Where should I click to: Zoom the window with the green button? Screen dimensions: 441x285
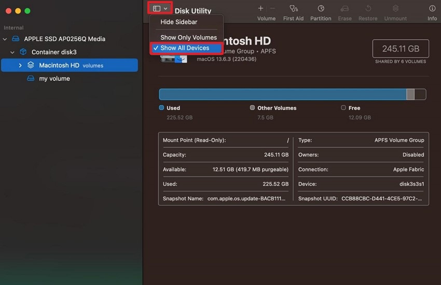point(27,11)
